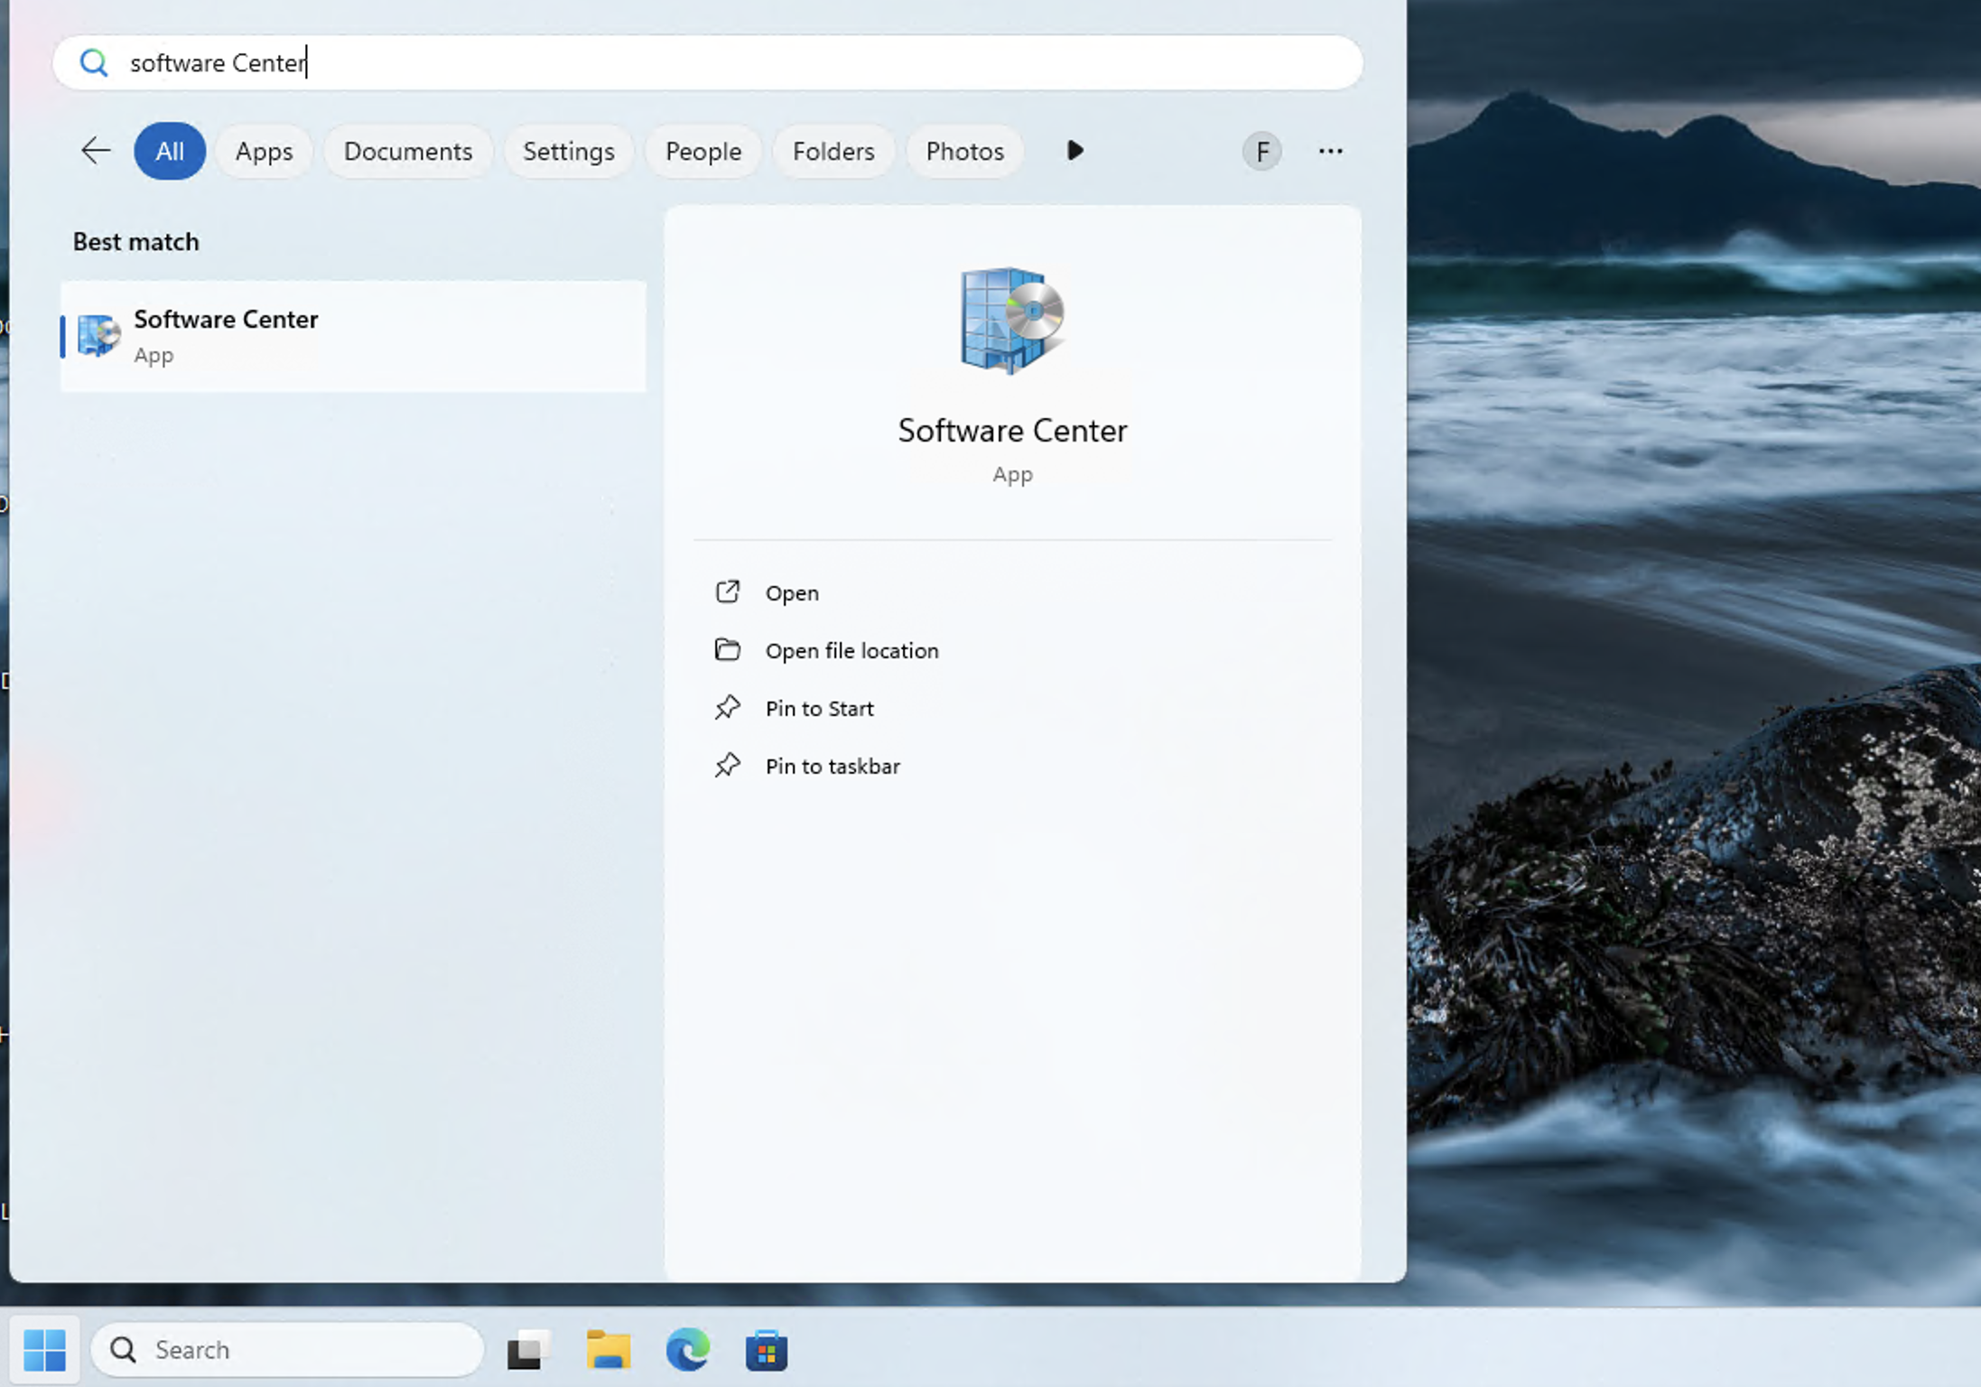This screenshot has width=1981, height=1387.
Task: Show more filters with play arrow
Action: [x=1074, y=151]
